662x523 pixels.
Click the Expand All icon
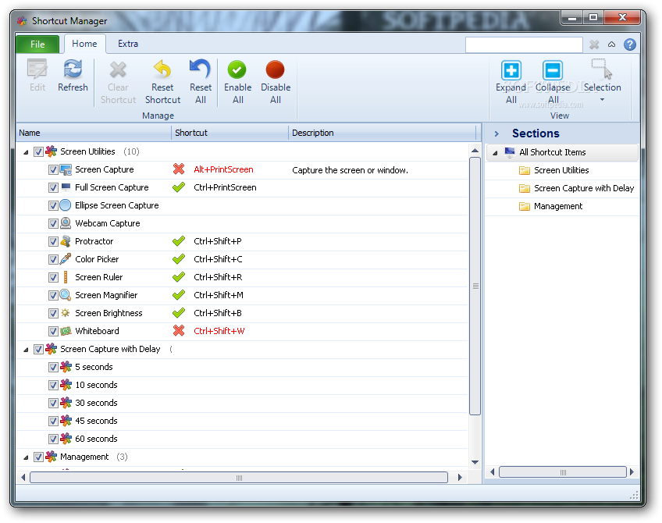(x=511, y=70)
